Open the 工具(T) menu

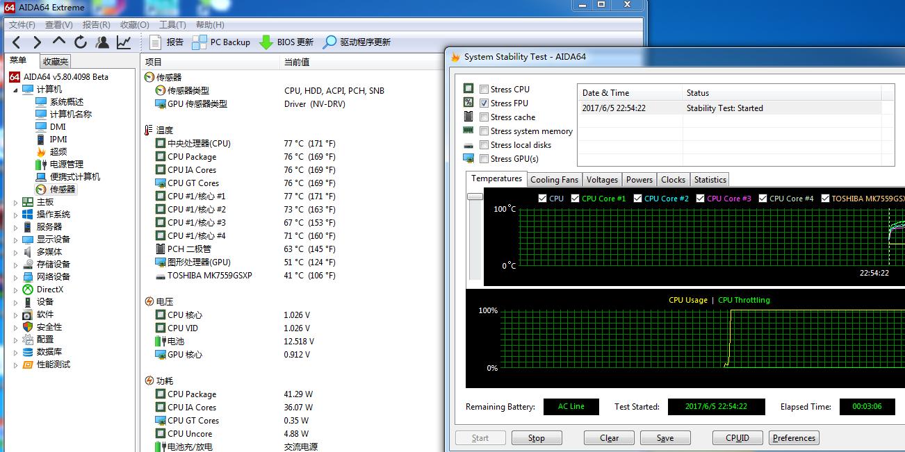[172, 25]
